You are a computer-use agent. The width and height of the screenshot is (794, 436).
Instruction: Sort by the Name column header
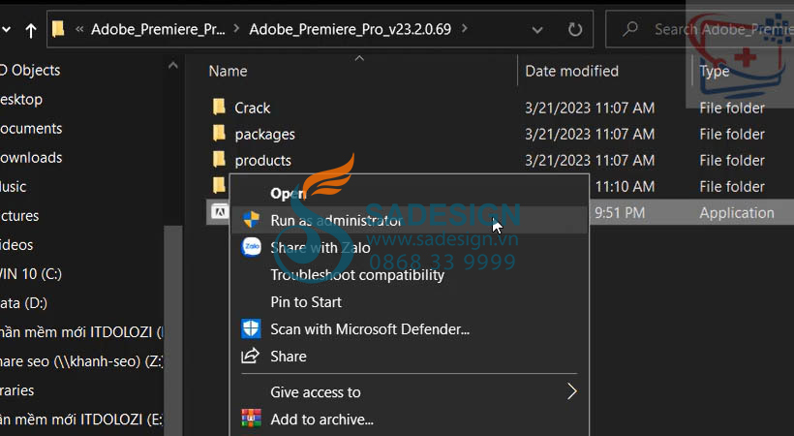[228, 71]
